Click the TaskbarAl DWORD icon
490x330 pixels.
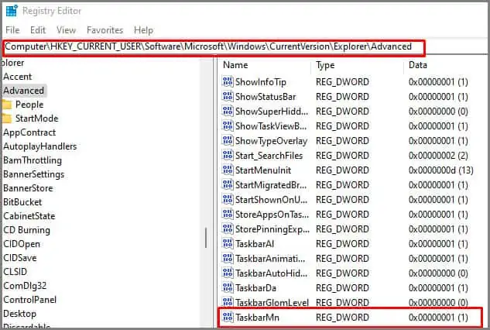(x=228, y=243)
